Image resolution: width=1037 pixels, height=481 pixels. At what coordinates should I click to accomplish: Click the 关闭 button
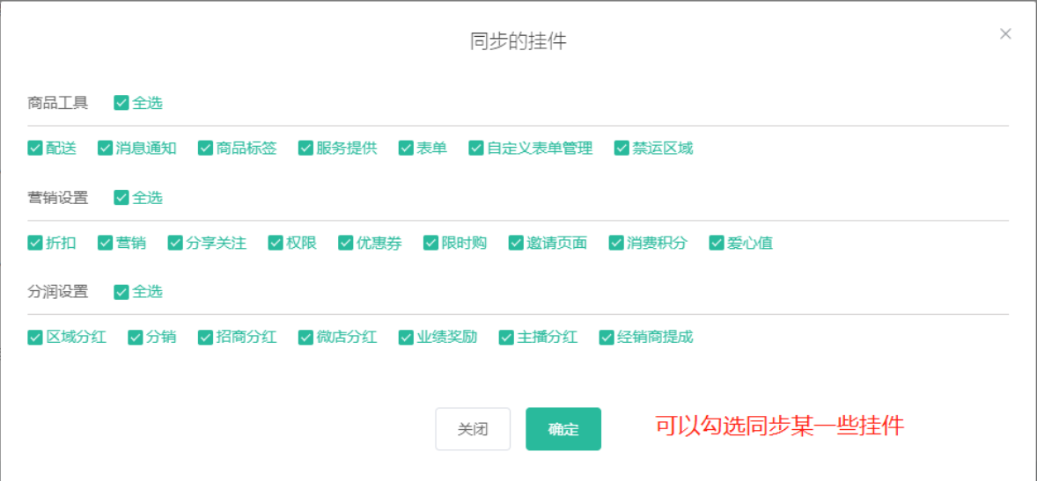pos(473,429)
